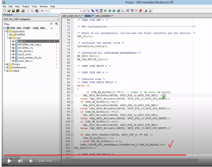
Task: Open the toolbar quick search combo box
Action: click(66, 11)
